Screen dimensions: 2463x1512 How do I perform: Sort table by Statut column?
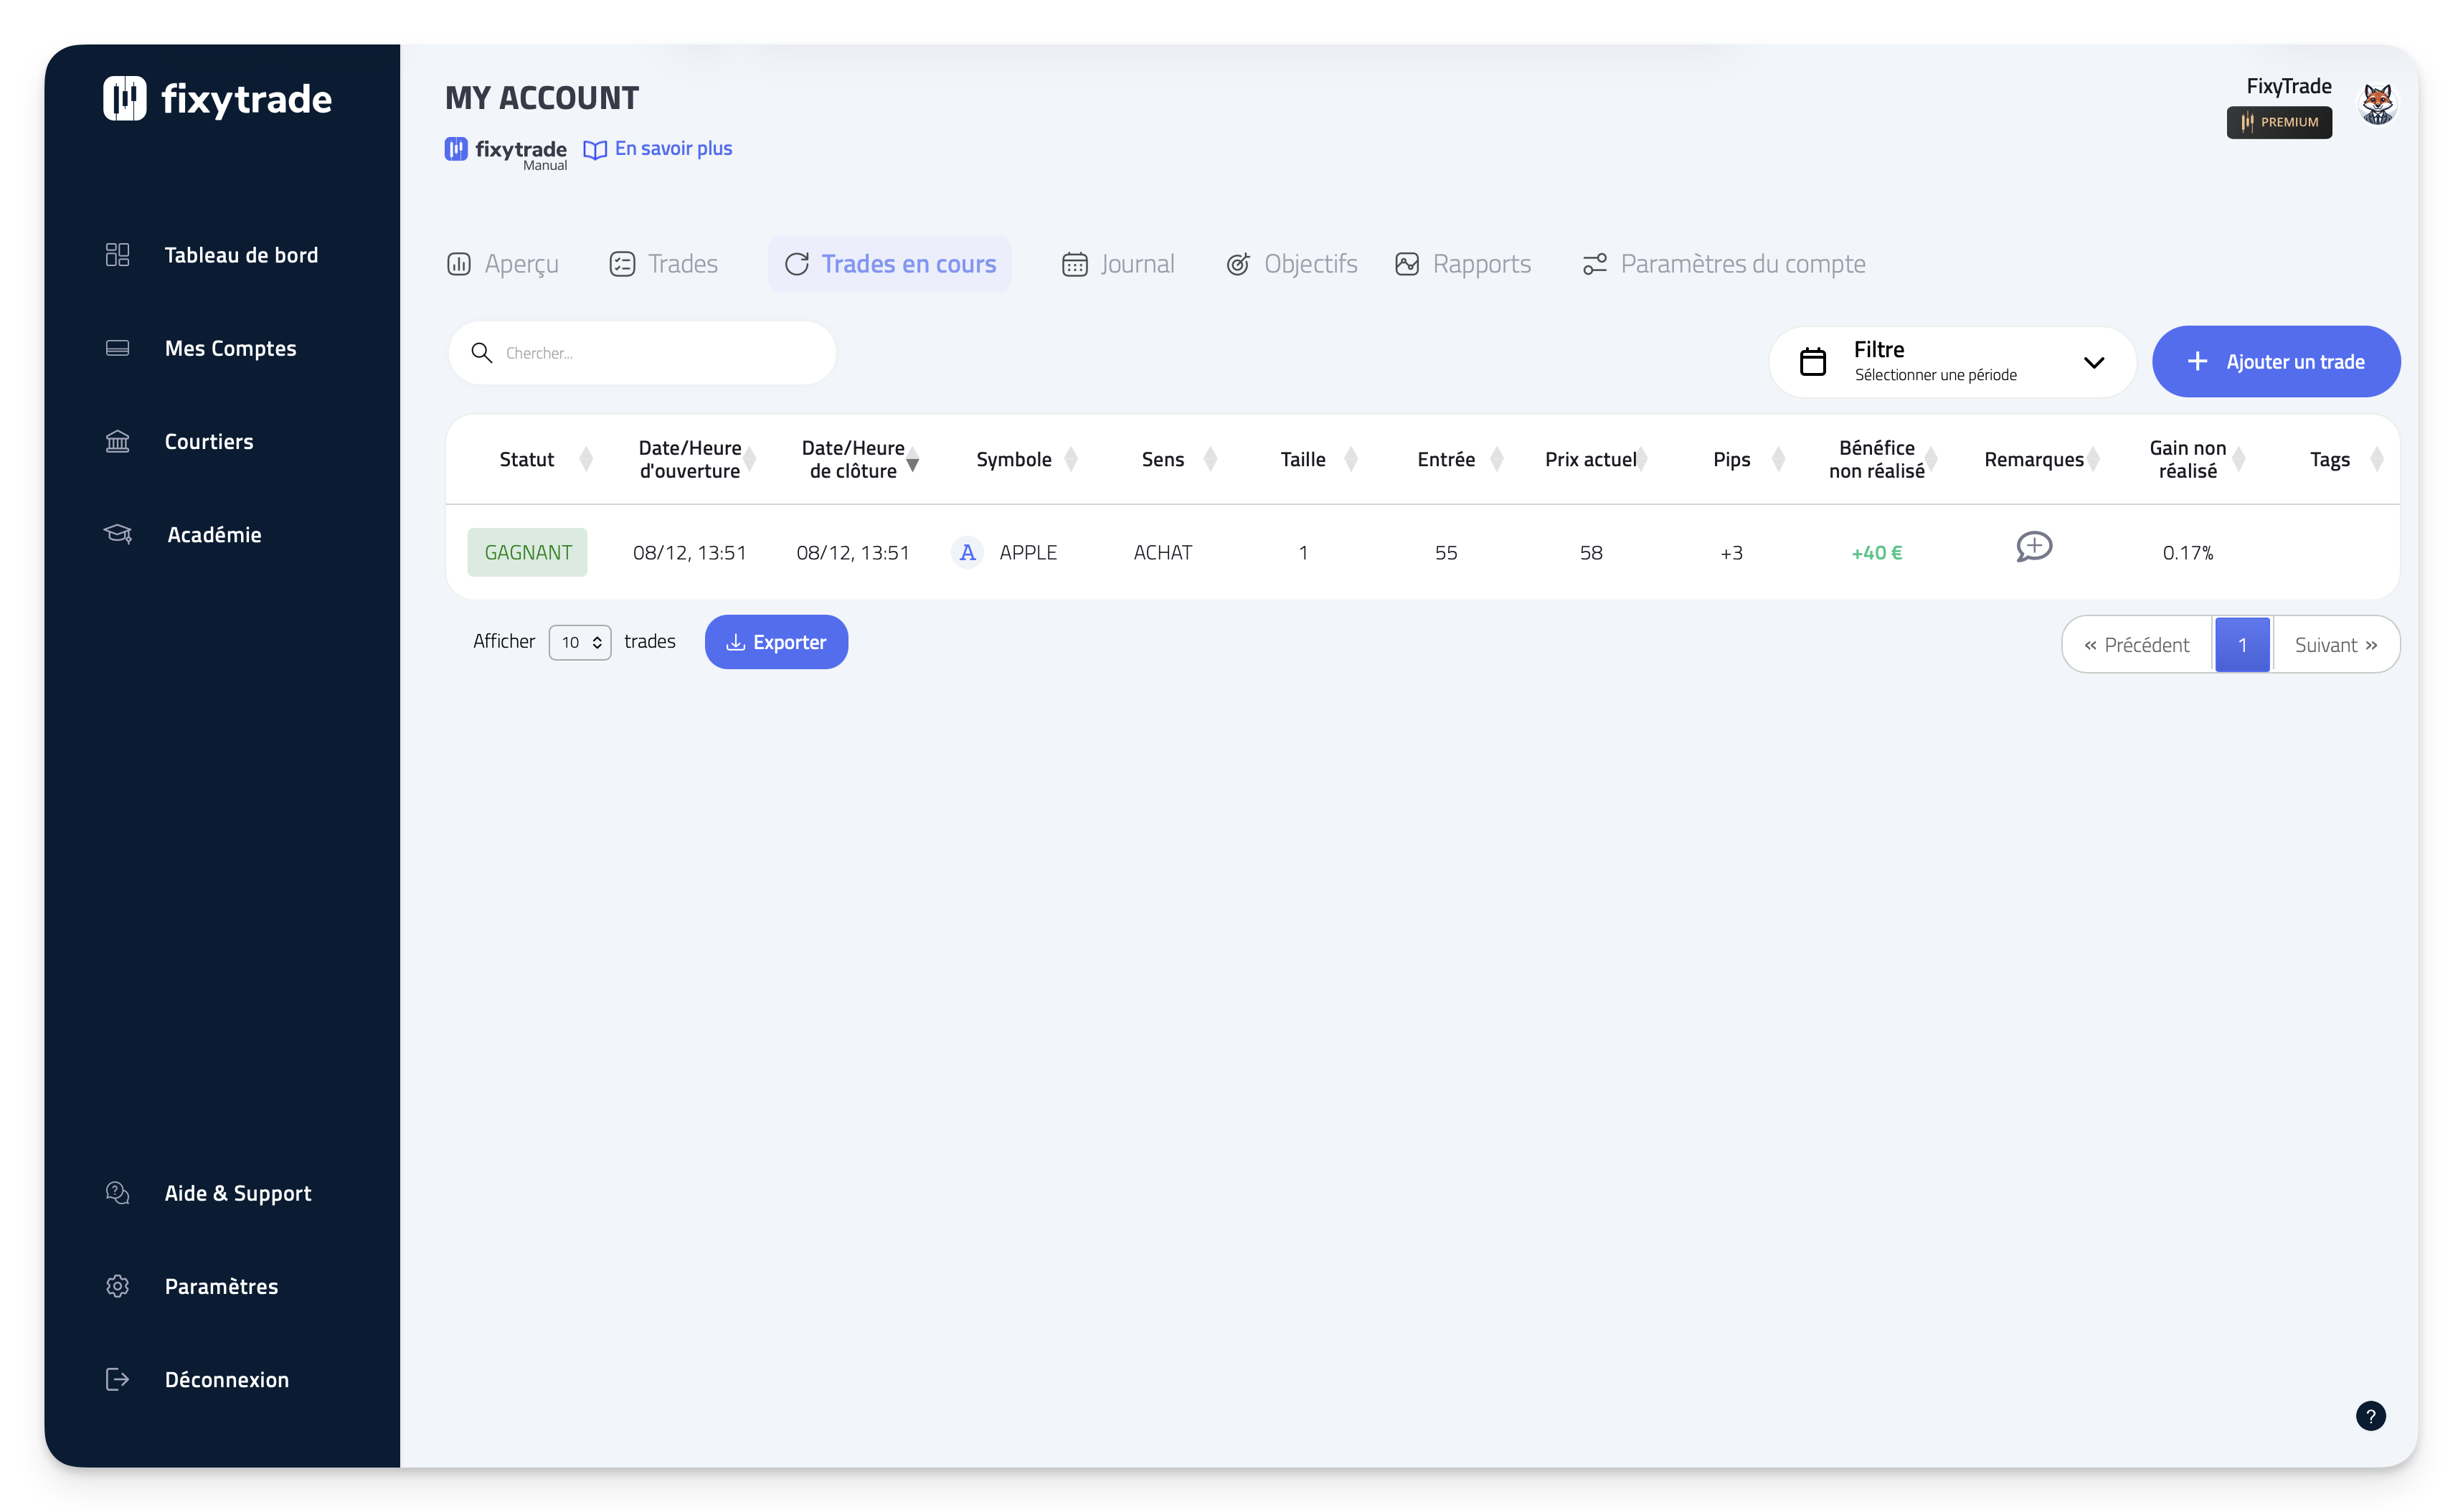(x=586, y=460)
